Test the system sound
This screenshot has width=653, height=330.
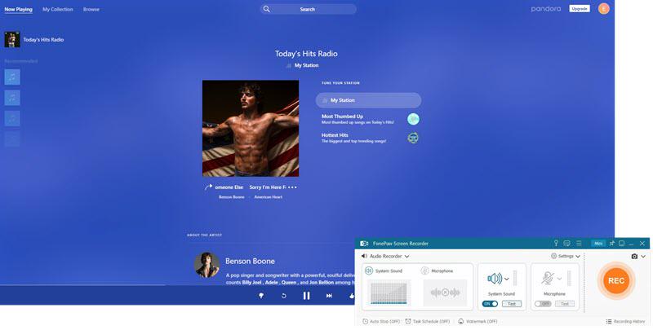click(512, 304)
